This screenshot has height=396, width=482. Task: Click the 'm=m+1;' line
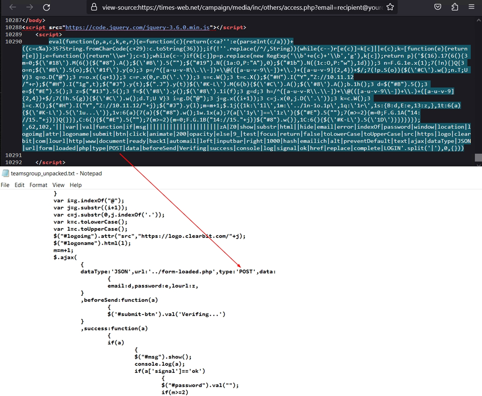pos(63,250)
